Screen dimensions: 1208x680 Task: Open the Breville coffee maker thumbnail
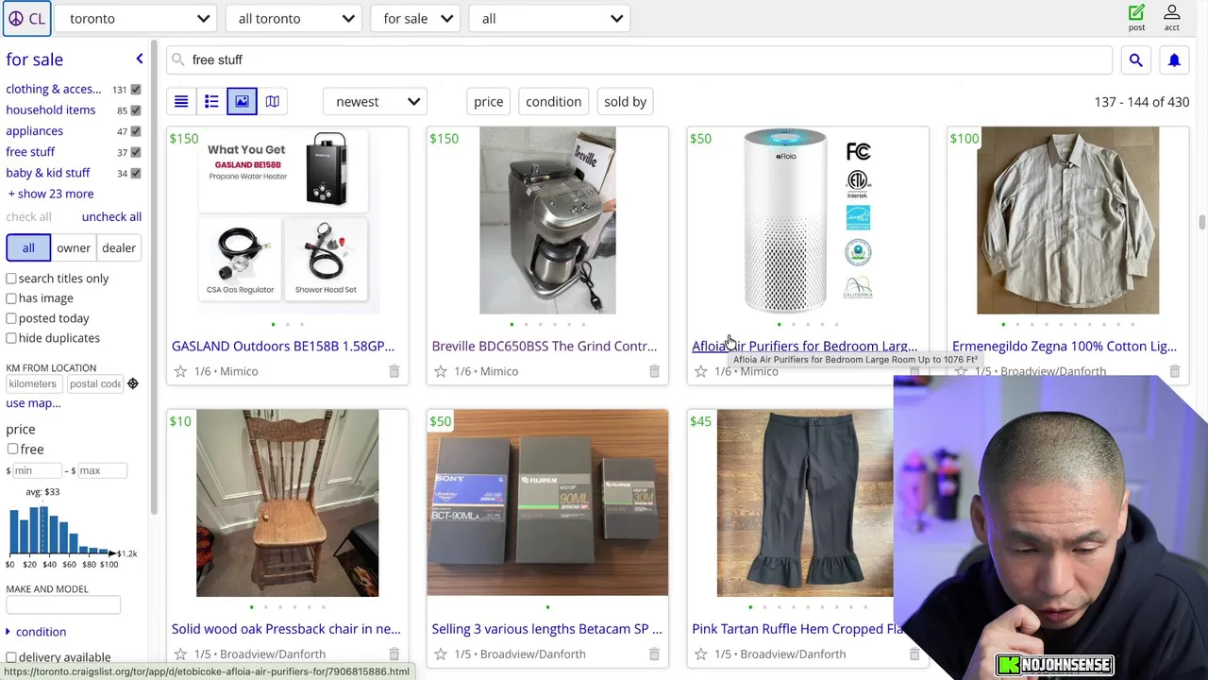click(547, 220)
